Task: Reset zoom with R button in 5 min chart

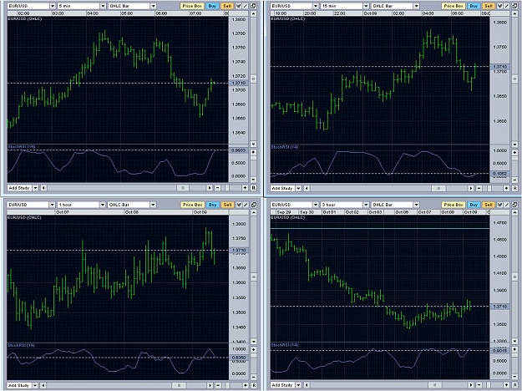Action: coord(253,188)
